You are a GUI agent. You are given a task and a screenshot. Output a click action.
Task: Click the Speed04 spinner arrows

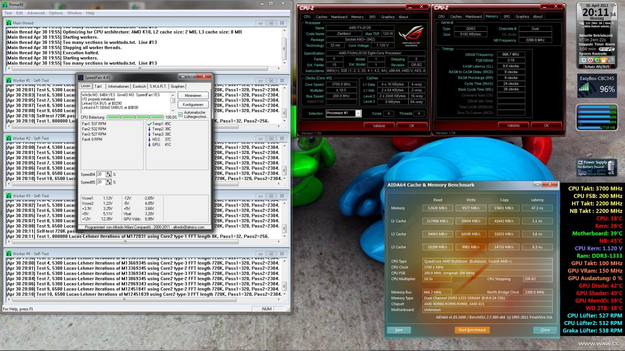tap(108, 174)
